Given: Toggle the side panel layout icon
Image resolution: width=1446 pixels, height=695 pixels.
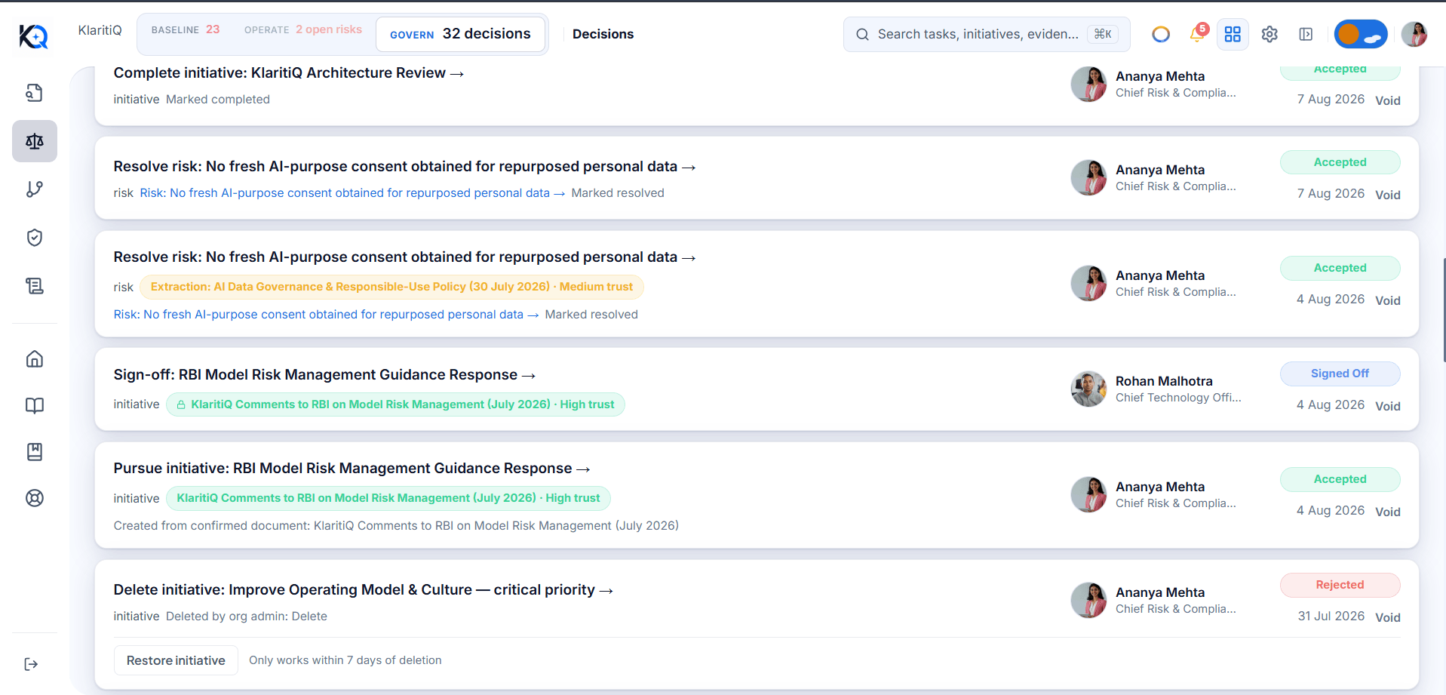Looking at the screenshot, I should (1306, 34).
